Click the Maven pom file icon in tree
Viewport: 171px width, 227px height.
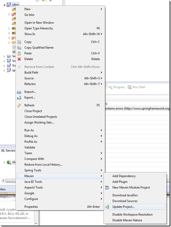coord(14,51)
